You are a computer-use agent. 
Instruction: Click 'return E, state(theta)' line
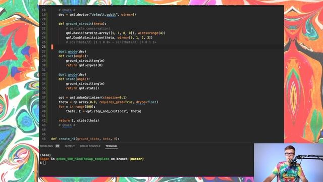79,120
